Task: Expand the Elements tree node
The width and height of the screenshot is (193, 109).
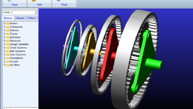Action: point(5,37)
